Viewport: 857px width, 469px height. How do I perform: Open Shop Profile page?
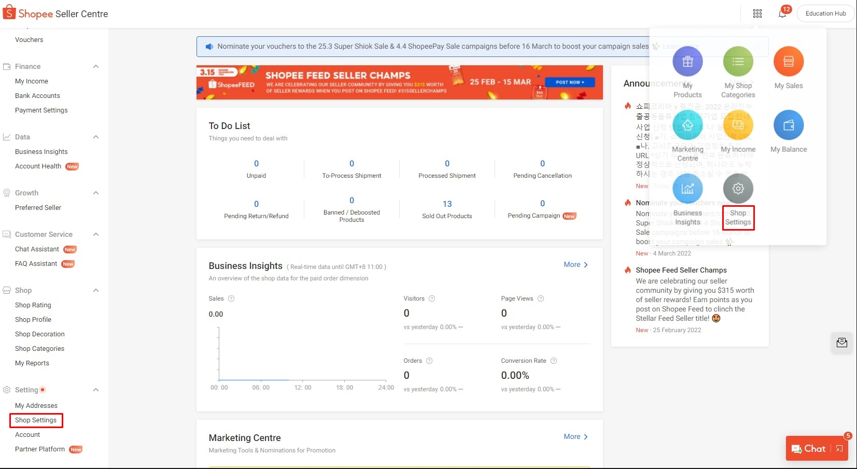tap(33, 320)
